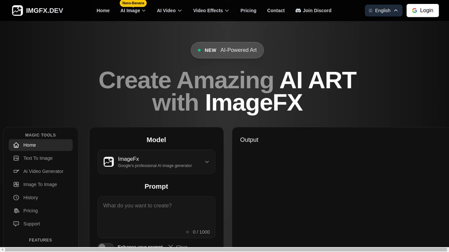The width and height of the screenshot is (449, 252).
Task: Open Image To Image label in sidebar
Action: (40, 184)
